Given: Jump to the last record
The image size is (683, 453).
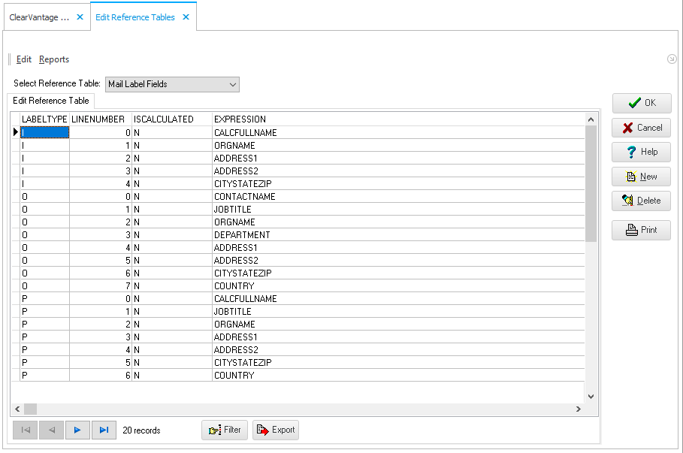Looking at the screenshot, I should click(x=104, y=430).
